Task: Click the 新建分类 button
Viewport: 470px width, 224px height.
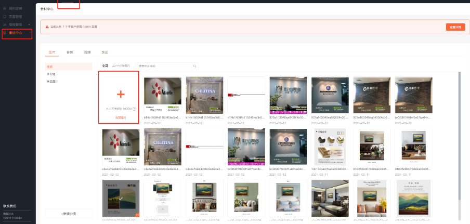Action: pos(69,214)
